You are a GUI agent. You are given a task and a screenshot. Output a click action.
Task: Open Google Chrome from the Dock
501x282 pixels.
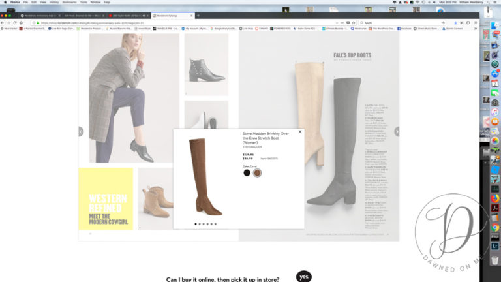tap(495, 227)
